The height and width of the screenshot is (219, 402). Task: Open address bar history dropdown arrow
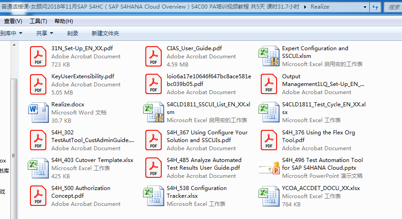pyautogui.click(x=365, y=7)
